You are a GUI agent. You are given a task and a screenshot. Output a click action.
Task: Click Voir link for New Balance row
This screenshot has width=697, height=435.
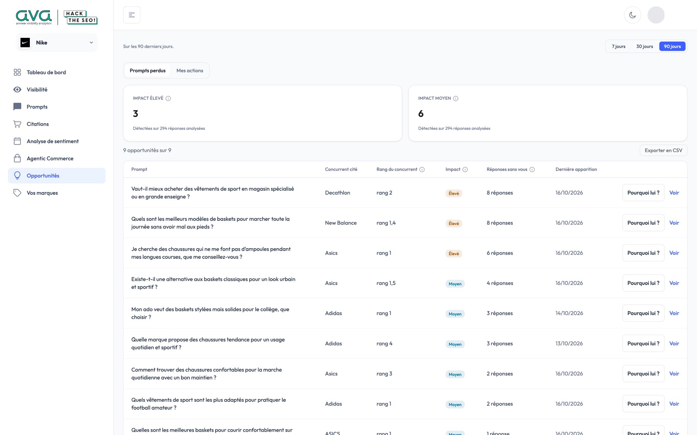(674, 223)
